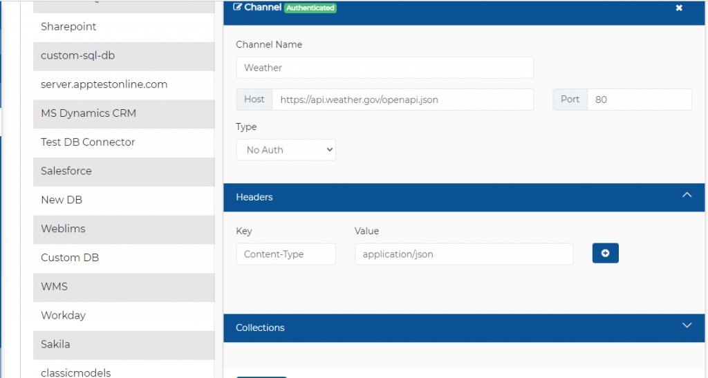
Task: Close the Channel panel with X icon
Action: (x=678, y=8)
